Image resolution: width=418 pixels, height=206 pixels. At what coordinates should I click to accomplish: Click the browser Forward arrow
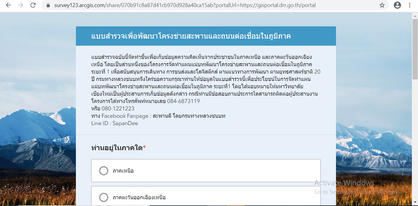click(21, 5)
